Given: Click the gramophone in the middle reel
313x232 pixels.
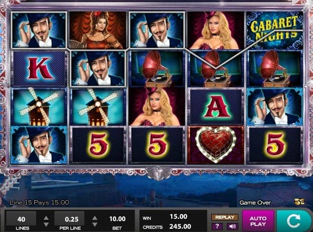Looking at the screenshot, I should (x=157, y=68).
